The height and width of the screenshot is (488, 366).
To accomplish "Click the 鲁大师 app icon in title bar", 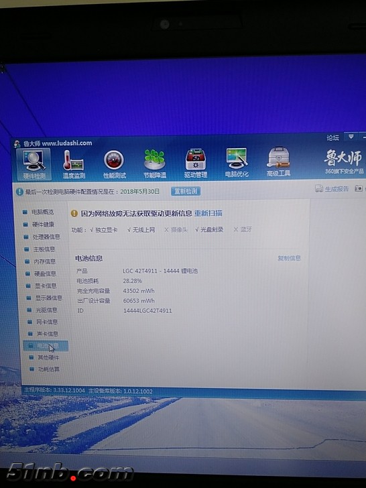I will click(x=17, y=143).
